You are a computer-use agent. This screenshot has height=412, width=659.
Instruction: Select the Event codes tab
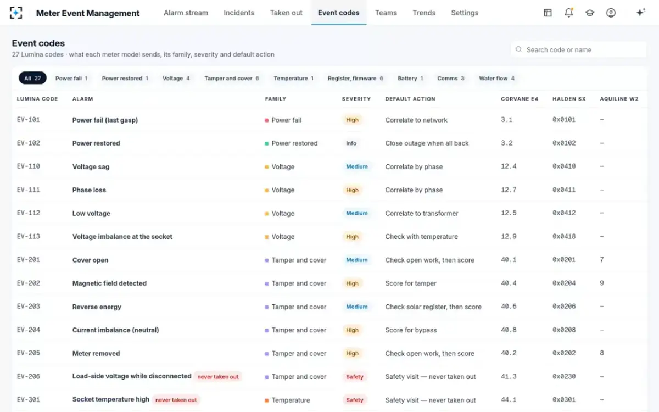point(339,13)
